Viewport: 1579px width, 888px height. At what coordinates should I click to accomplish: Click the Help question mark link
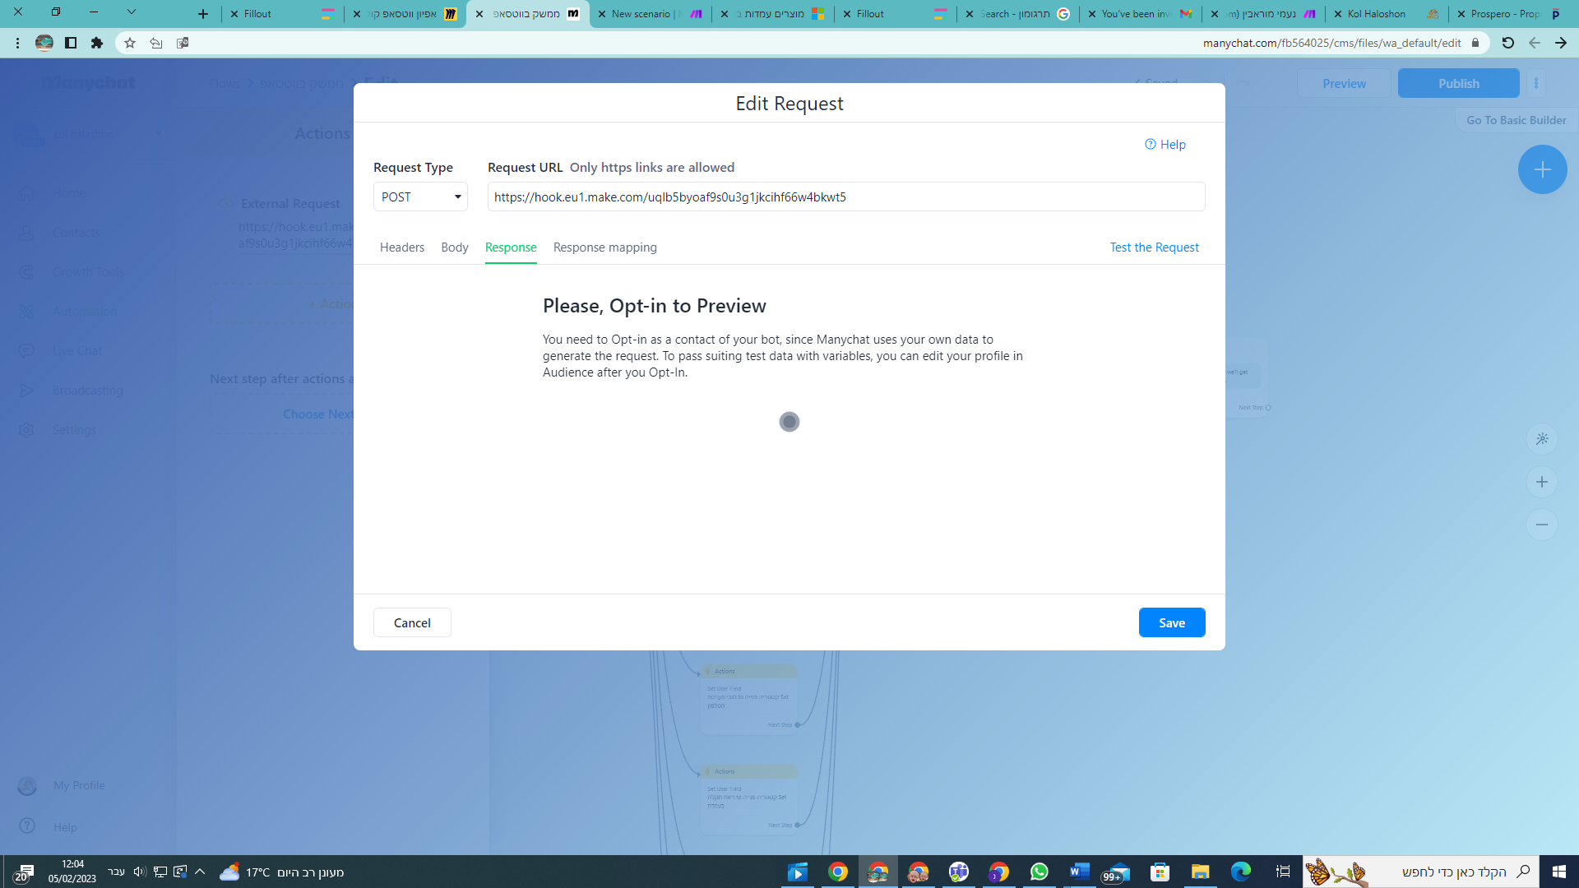tap(1165, 145)
